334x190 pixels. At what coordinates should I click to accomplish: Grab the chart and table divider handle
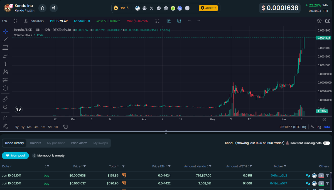[x=166, y=132]
